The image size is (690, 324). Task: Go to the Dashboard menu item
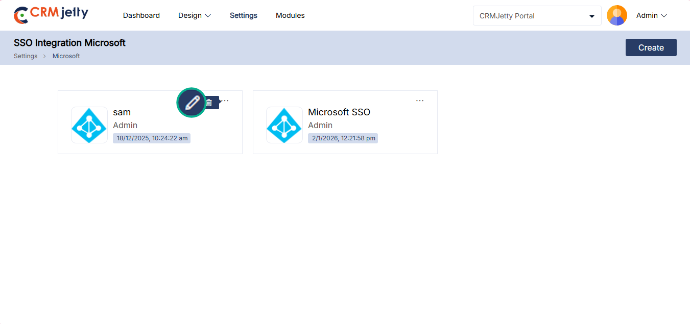click(x=141, y=15)
